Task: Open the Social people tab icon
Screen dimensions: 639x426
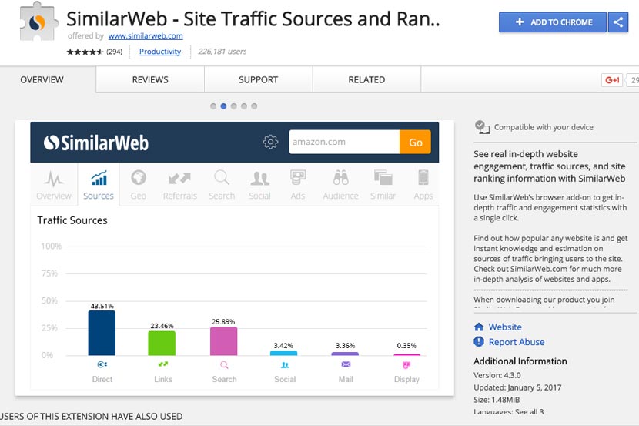Action: (x=259, y=178)
